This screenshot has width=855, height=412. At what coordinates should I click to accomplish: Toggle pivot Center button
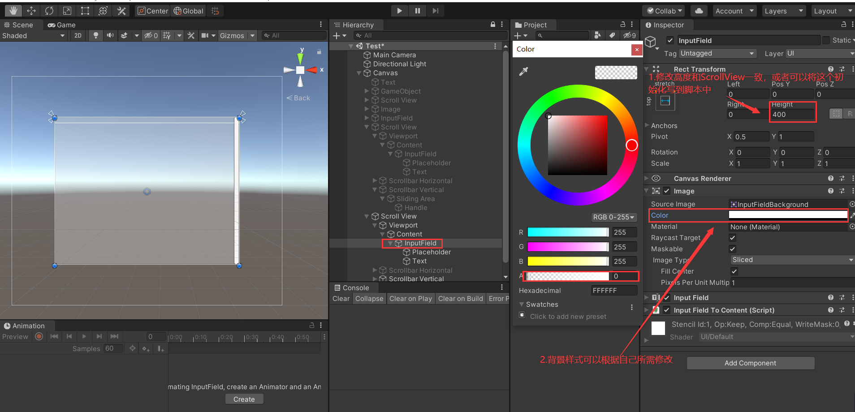pyautogui.click(x=153, y=11)
